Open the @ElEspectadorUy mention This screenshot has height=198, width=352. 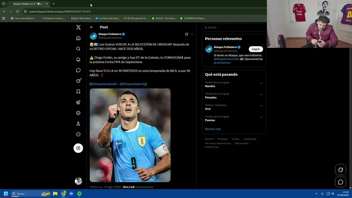point(132,84)
